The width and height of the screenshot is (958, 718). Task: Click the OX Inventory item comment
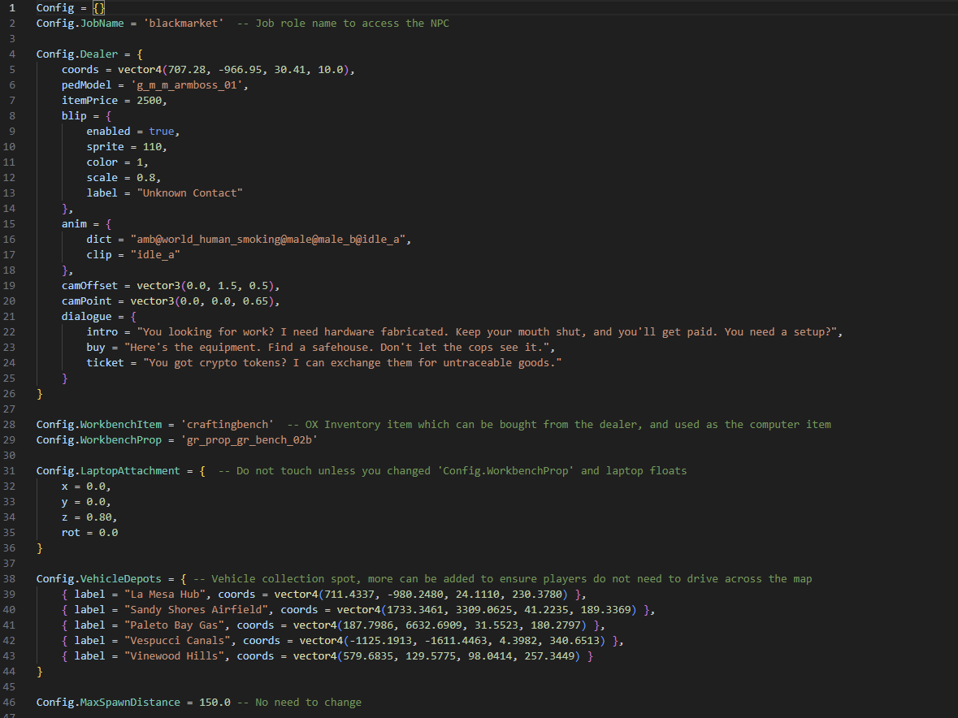click(559, 424)
